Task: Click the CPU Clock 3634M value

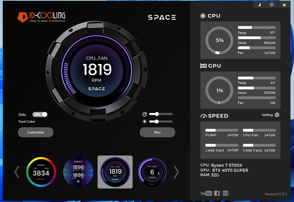Action: (x=269, y=43)
